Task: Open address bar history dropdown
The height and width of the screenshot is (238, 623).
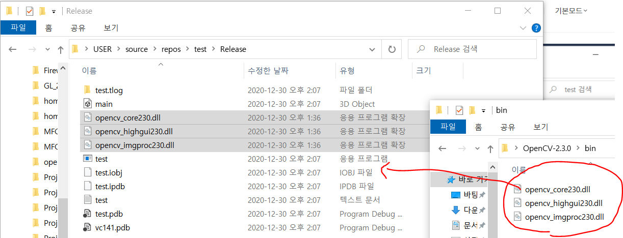Action: click(x=373, y=49)
